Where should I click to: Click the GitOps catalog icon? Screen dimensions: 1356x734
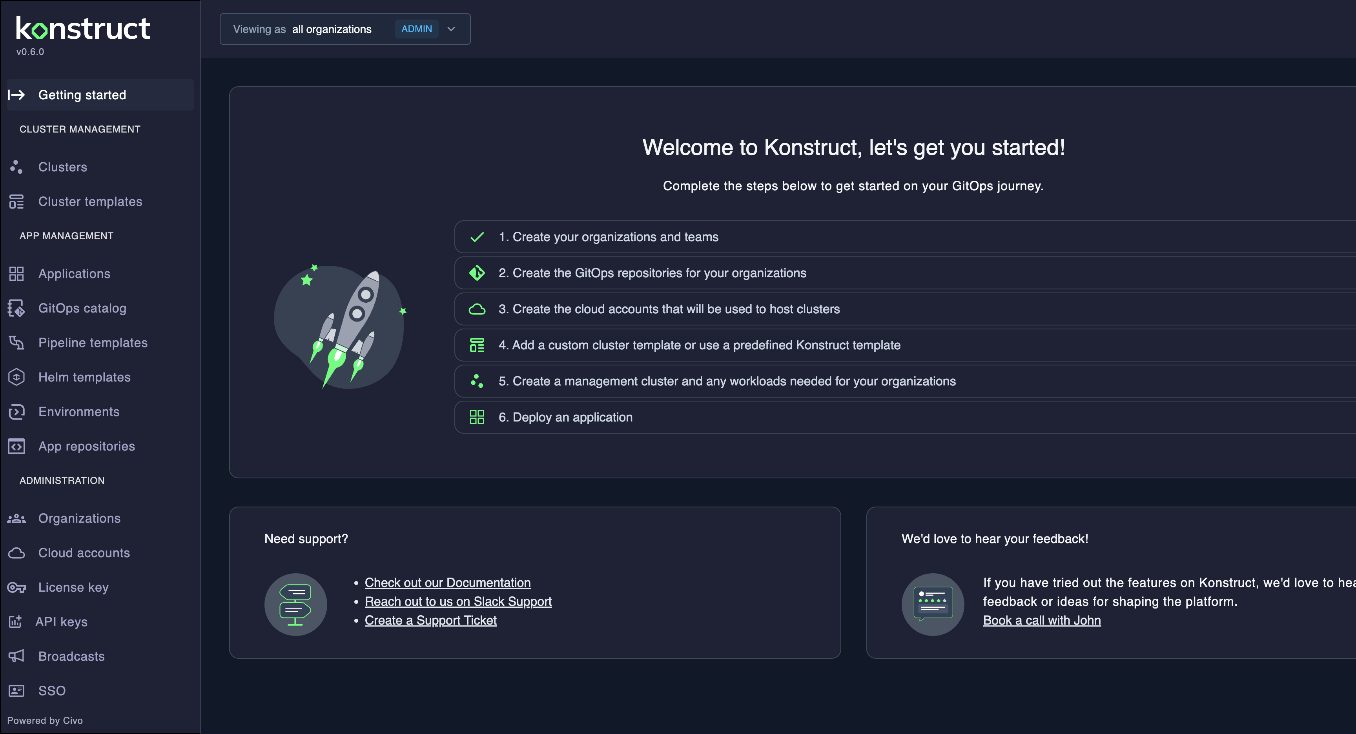click(16, 308)
